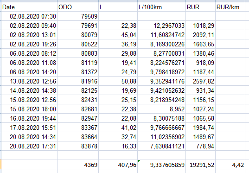Click liters cell 25,15
The image size is (249, 173).
point(118,100)
